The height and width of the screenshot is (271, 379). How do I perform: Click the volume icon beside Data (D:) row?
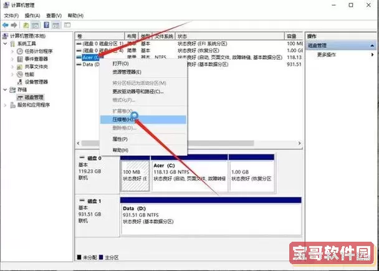coord(79,65)
